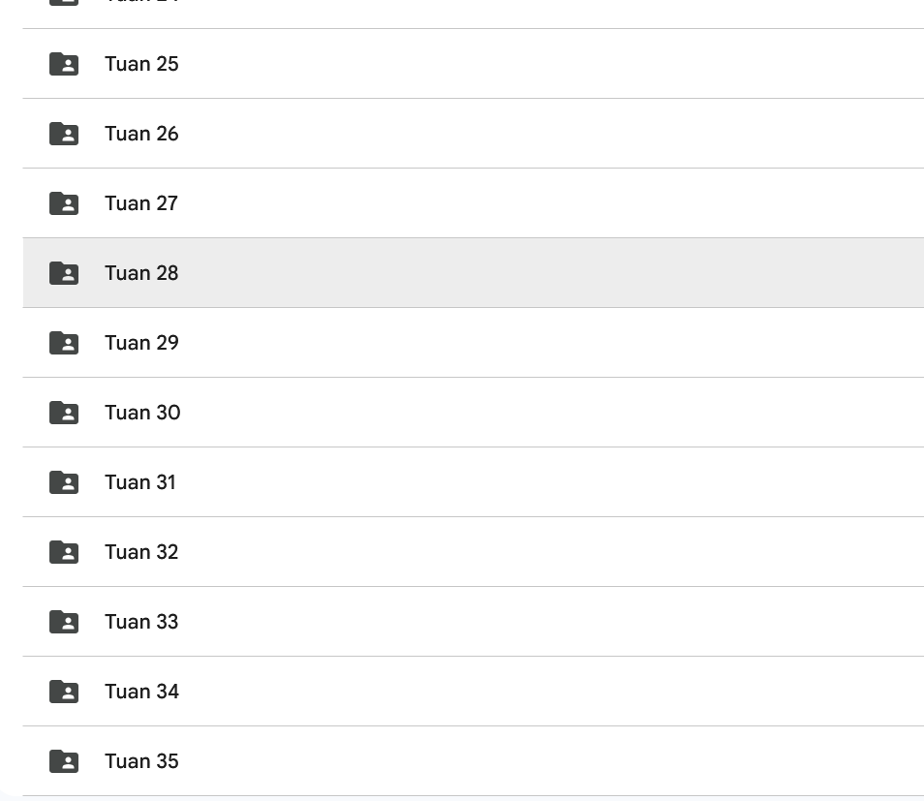
Task: Click the Tuan 29 shared folder icon
Action: pos(64,343)
